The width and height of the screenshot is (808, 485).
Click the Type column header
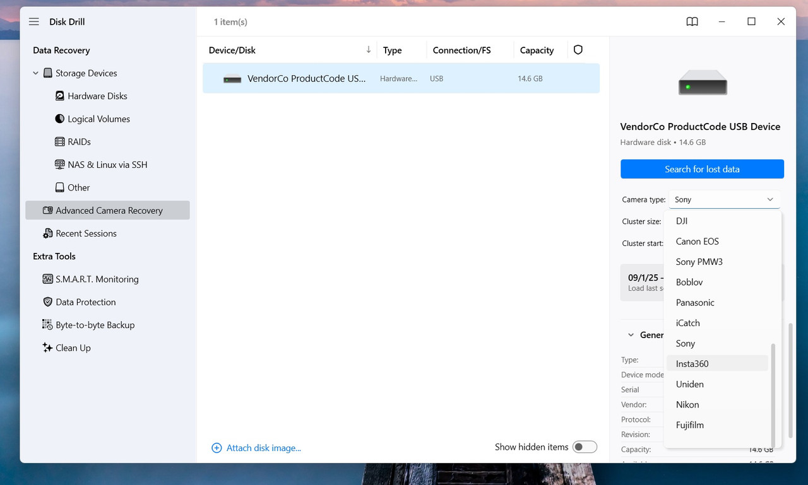point(392,50)
